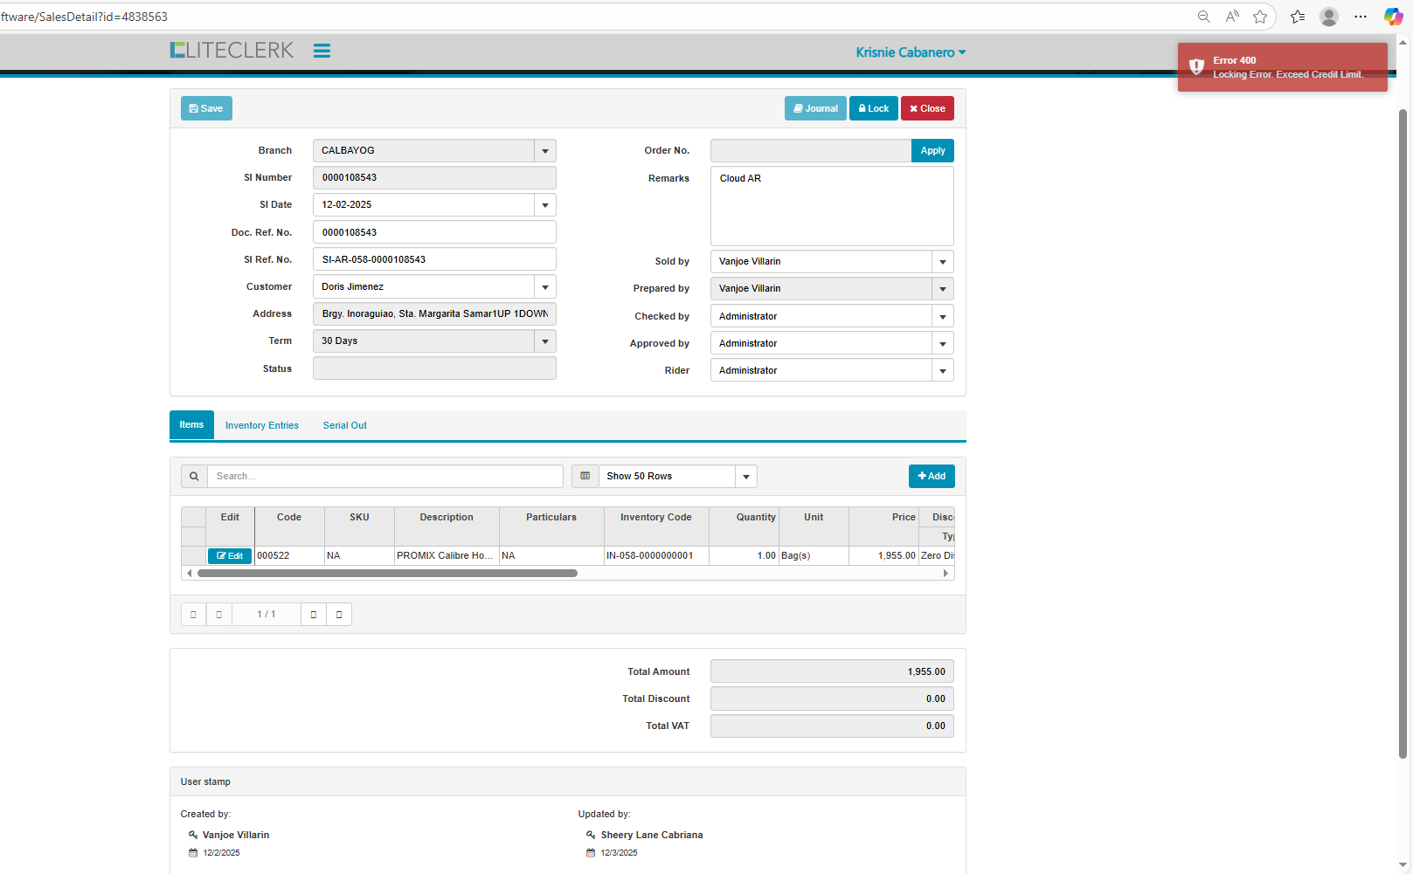Click the Add item button

click(932, 477)
